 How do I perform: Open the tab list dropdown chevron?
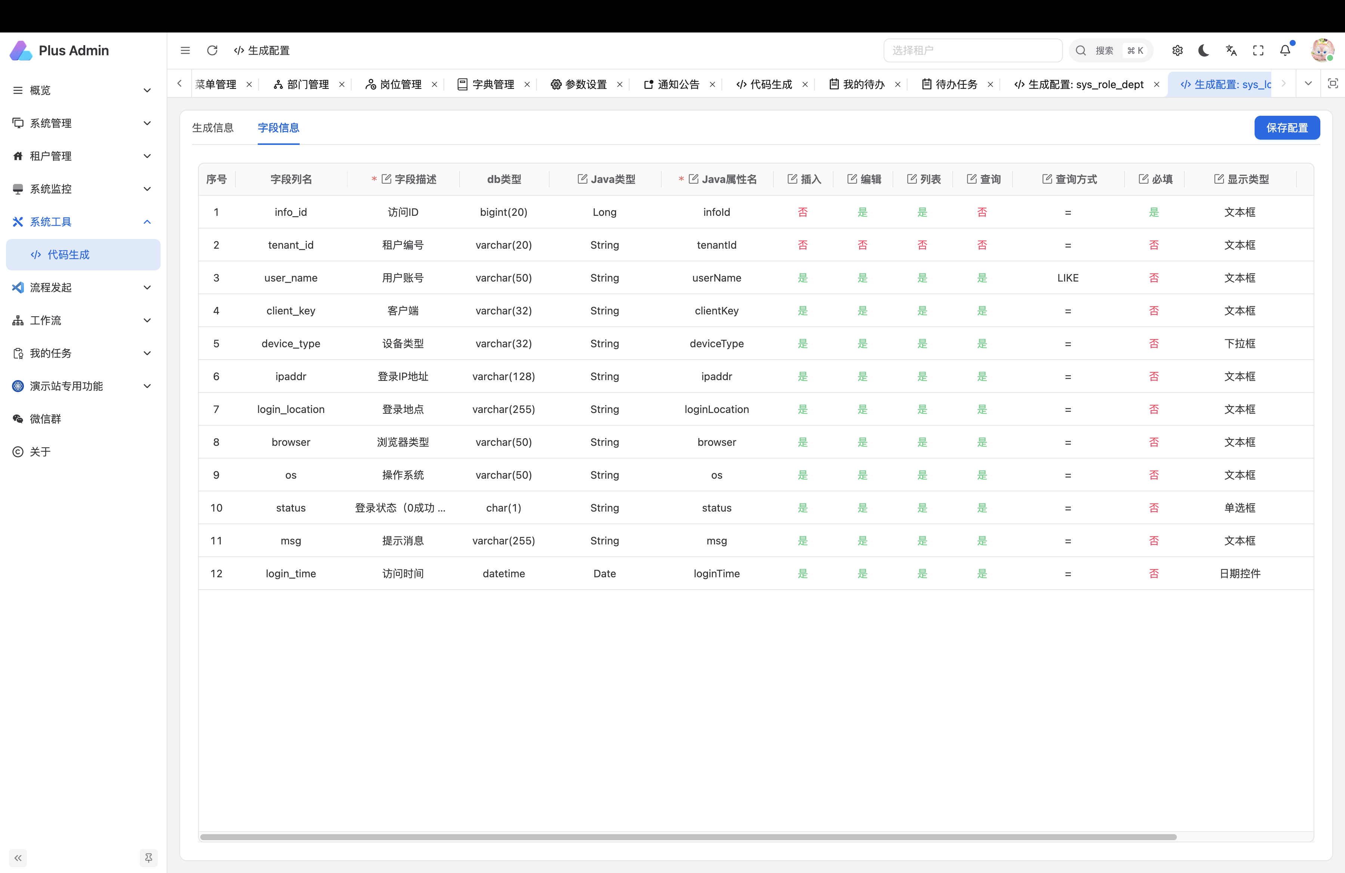click(x=1308, y=84)
